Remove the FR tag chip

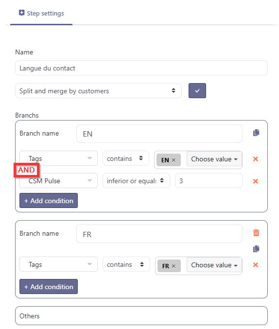[x=174, y=266]
